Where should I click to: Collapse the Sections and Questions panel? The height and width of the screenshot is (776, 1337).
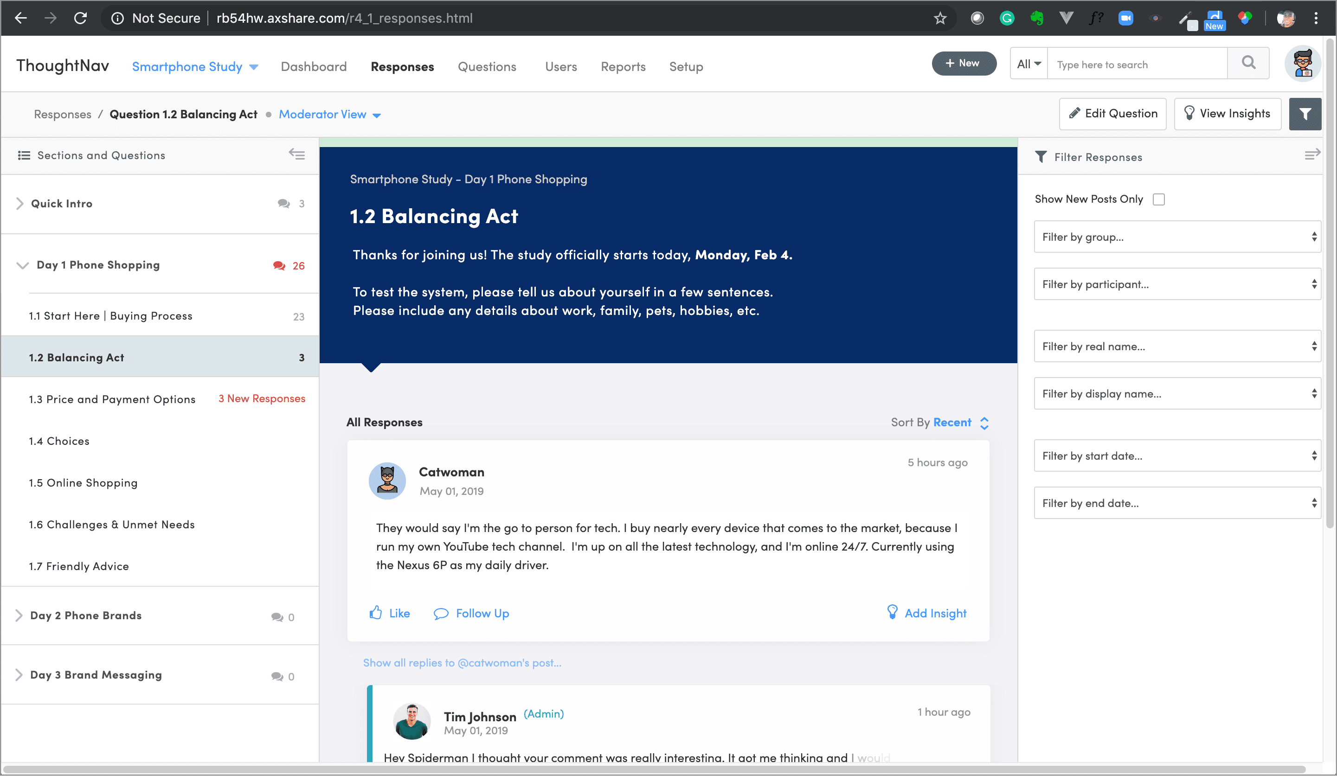(x=296, y=154)
